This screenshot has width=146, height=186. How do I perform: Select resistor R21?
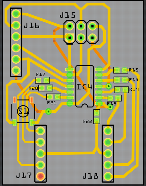[x=54, y=97]
